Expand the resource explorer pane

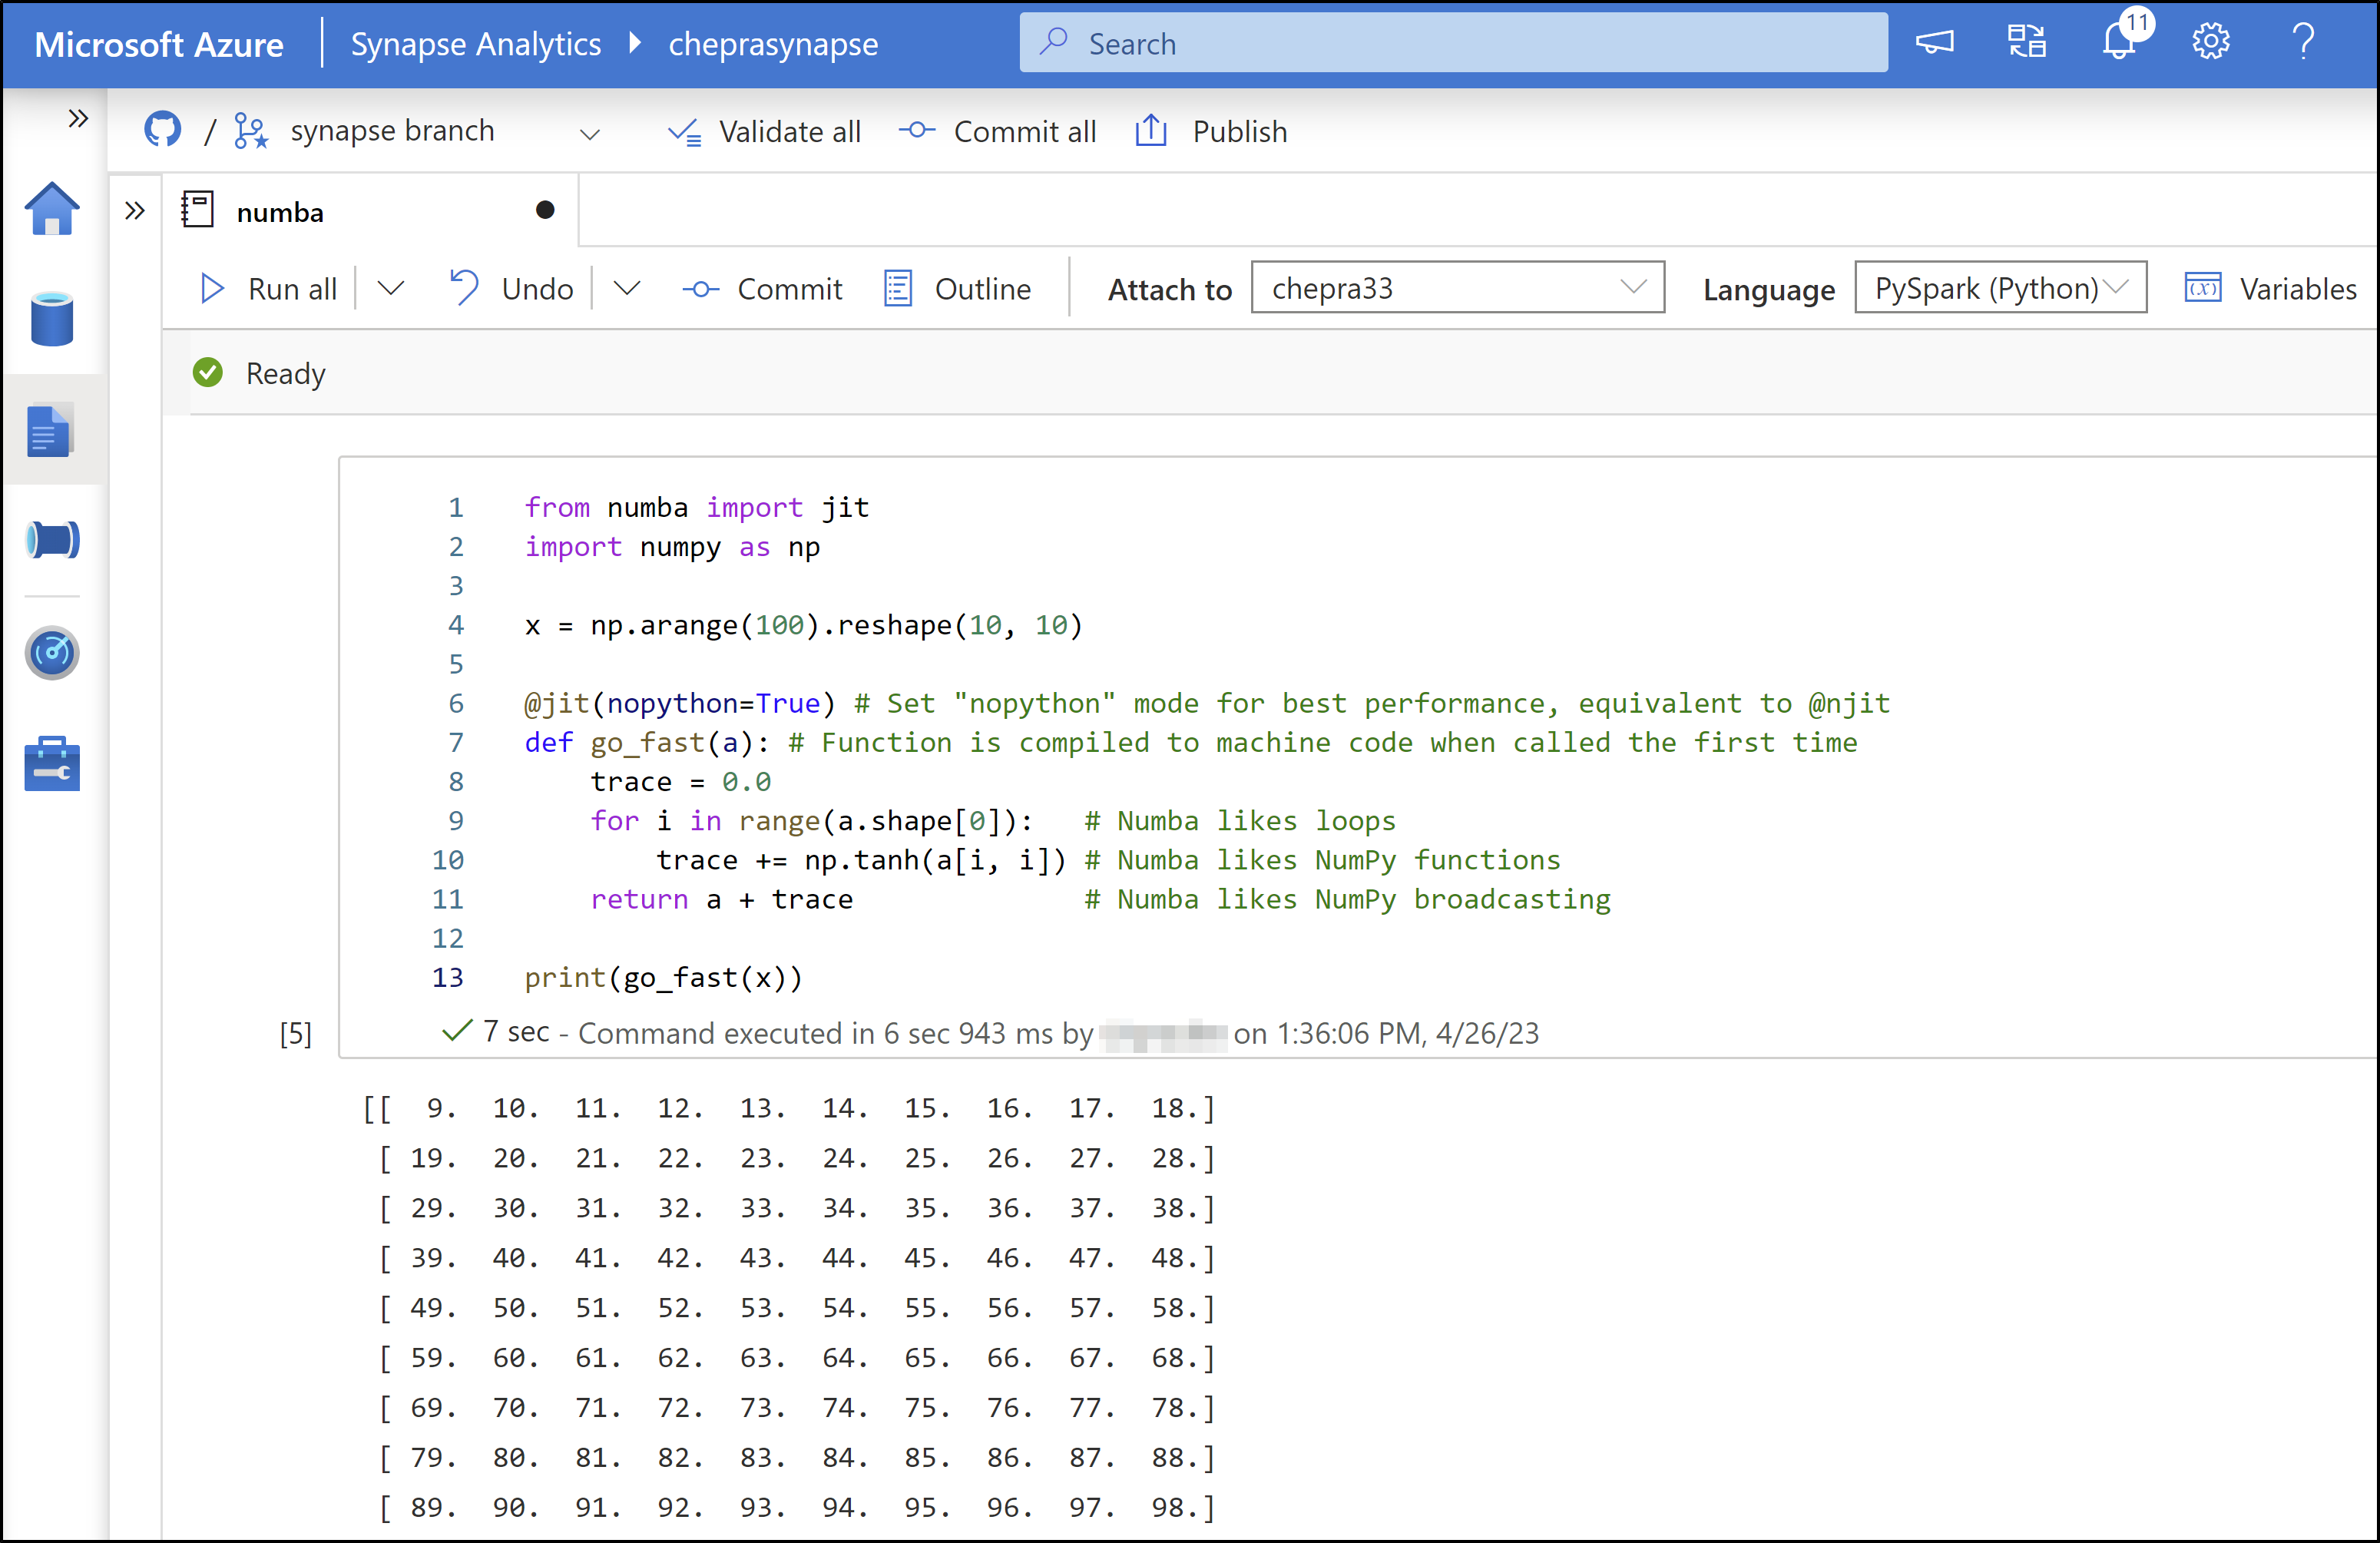pyautogui.click(x=135, y=211)
